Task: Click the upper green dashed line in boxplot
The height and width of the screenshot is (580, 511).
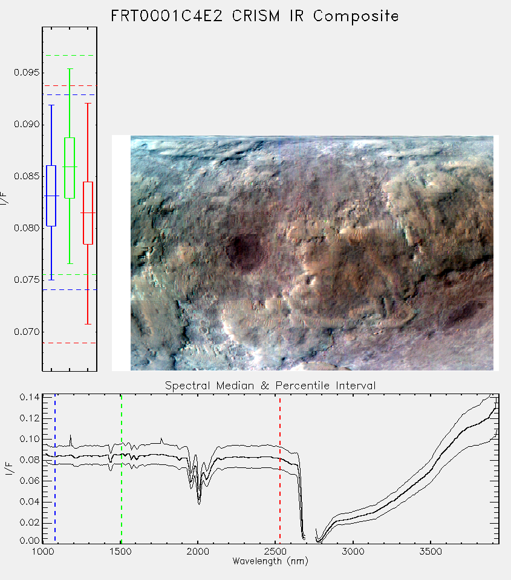Action: click(x=70, y=56)
